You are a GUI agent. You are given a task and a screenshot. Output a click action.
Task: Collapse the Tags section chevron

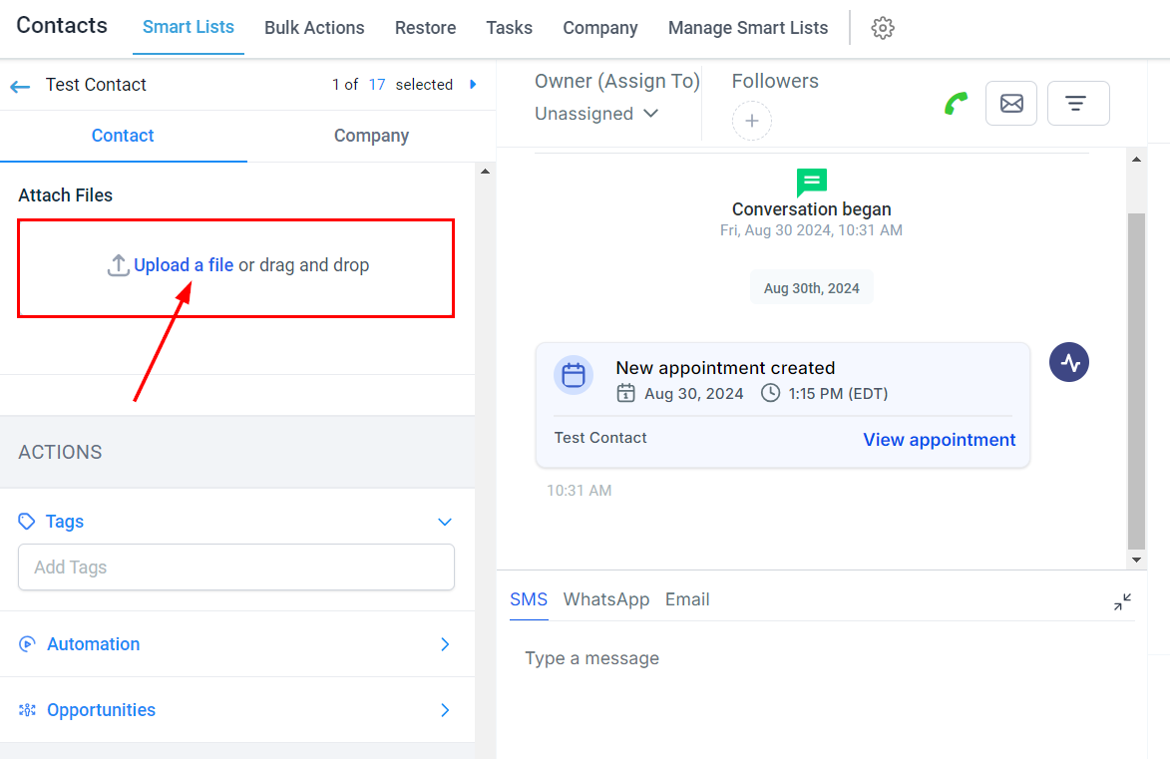click(x=445, y=522)
